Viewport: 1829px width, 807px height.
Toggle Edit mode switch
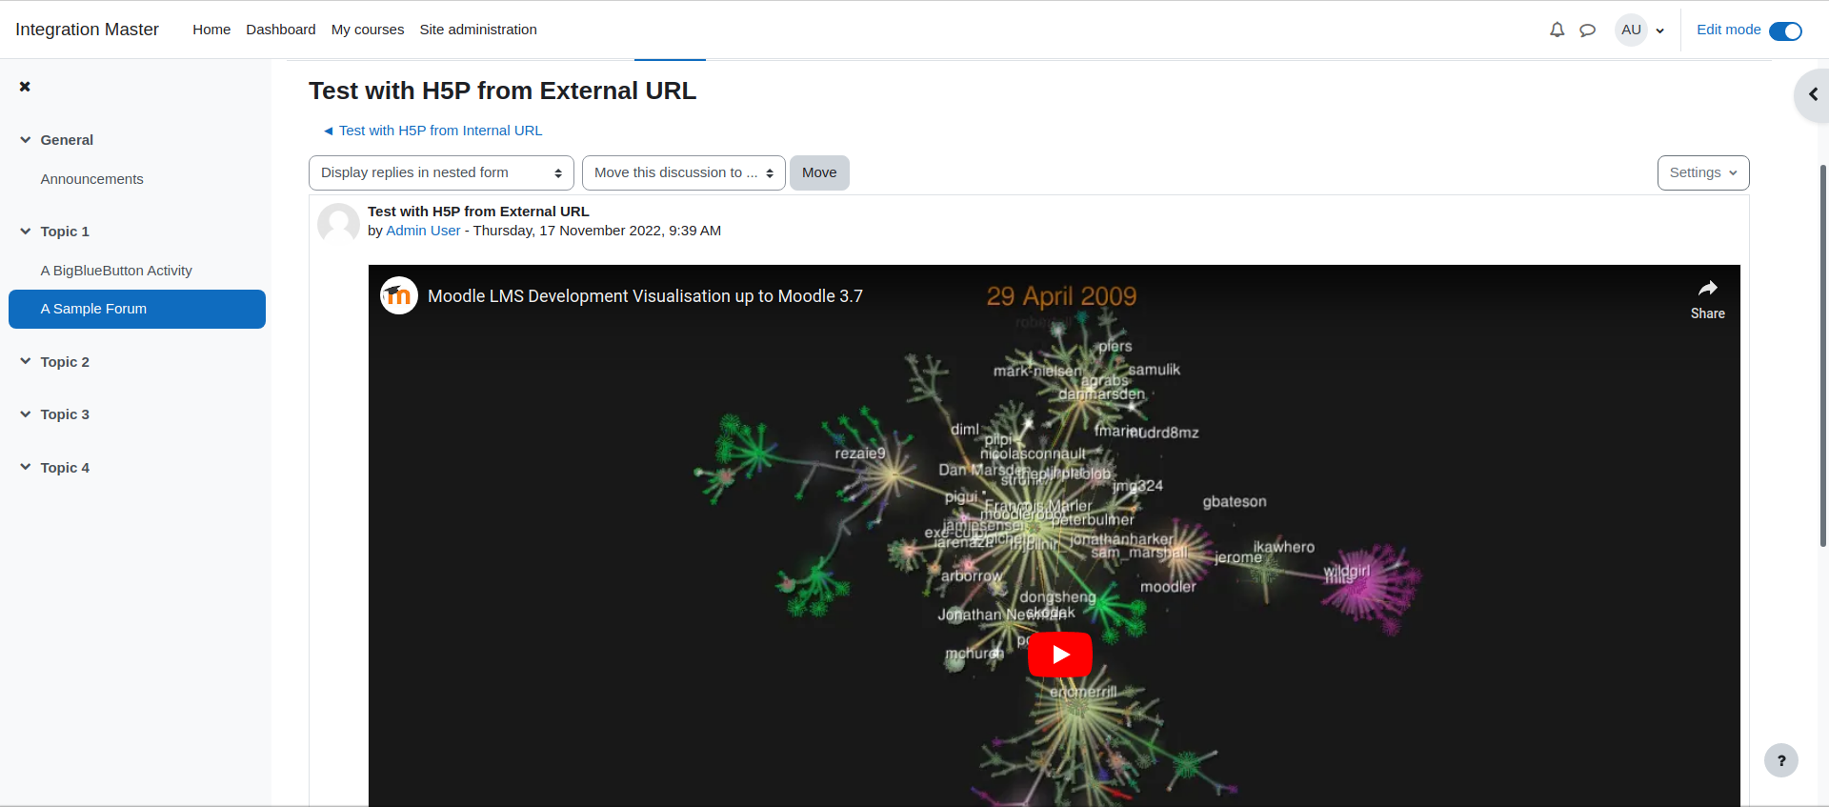tap(1785, 30)
